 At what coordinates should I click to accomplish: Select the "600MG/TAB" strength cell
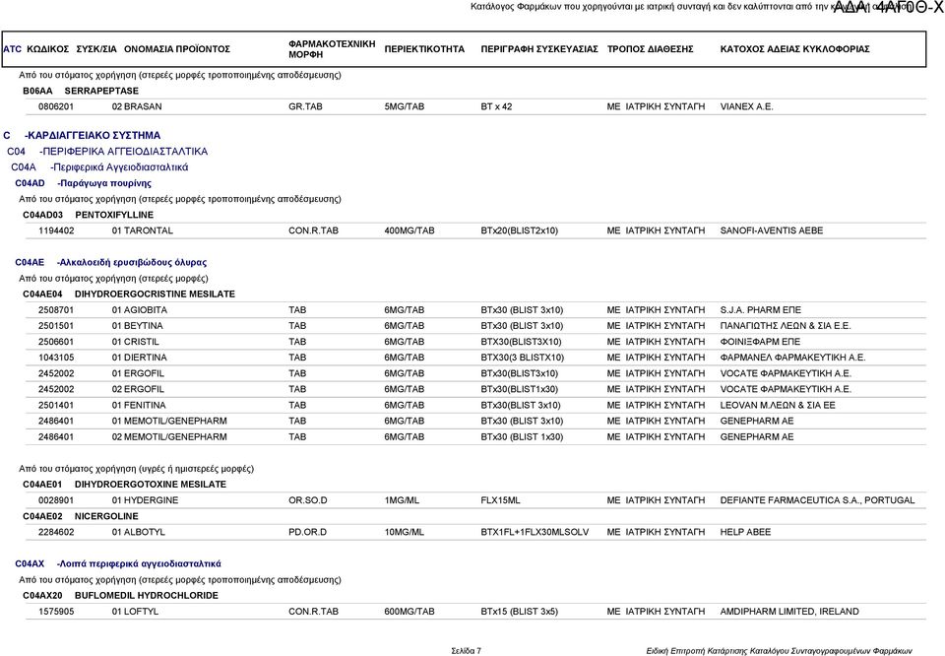(409, 612)
